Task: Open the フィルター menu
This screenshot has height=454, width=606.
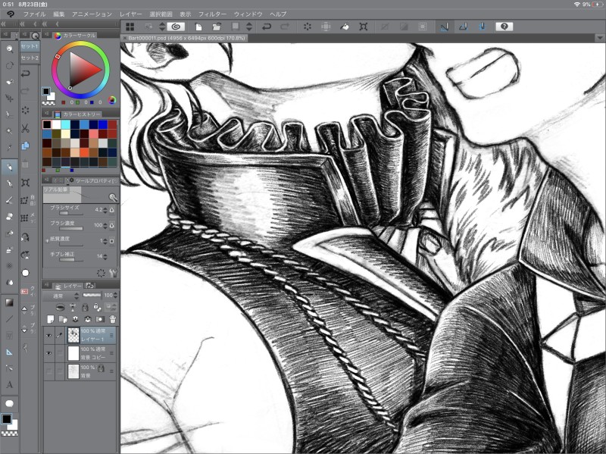Action: point(212,14)
